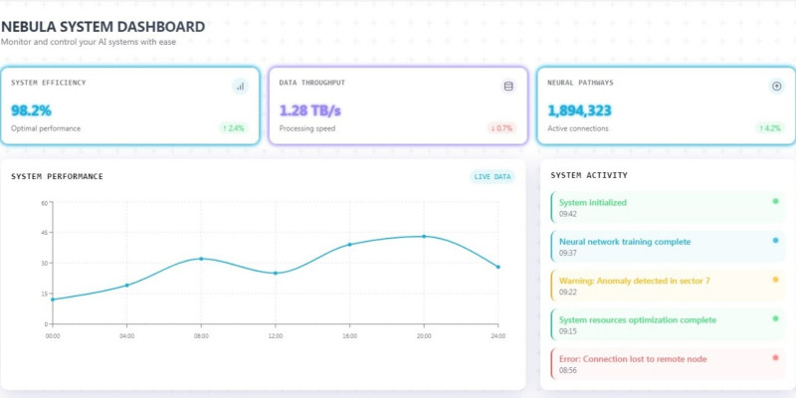The image size is (796, 398).
Task: Click the 4.2% increase badge under Neural Pathways
Action: coord(769,128)
